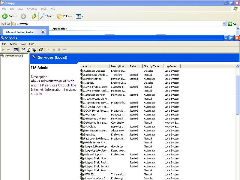Select Hotspot Shield Tray service row
The width and height of the screenshot is (240, 180).
click(x=130, y=170)
